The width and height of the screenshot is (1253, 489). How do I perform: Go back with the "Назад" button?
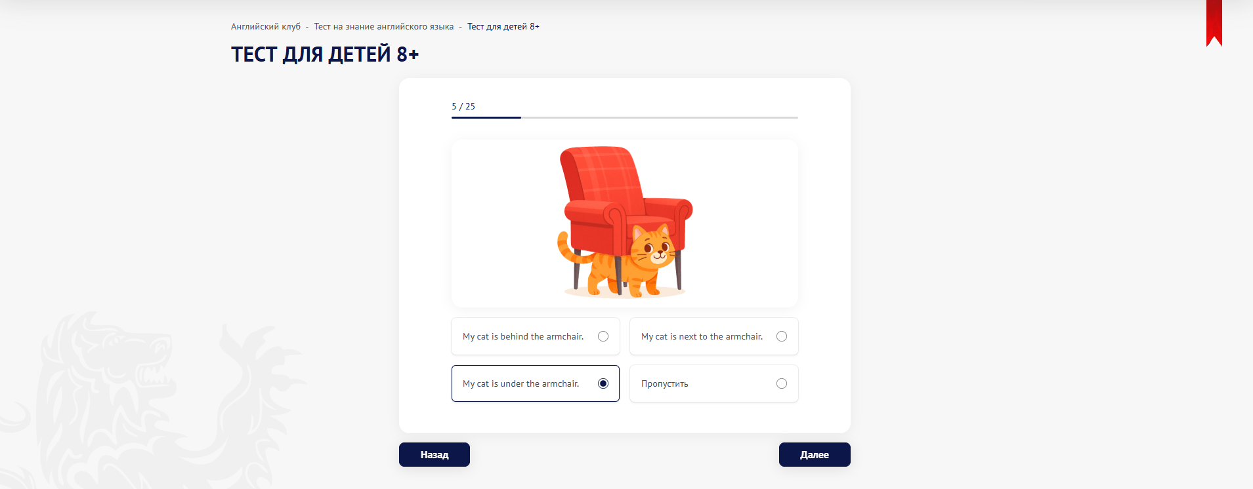pyautogui.click(x=434, y=454)
